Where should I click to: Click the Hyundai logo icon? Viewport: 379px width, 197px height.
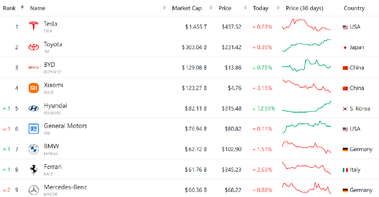pos(33,109)
